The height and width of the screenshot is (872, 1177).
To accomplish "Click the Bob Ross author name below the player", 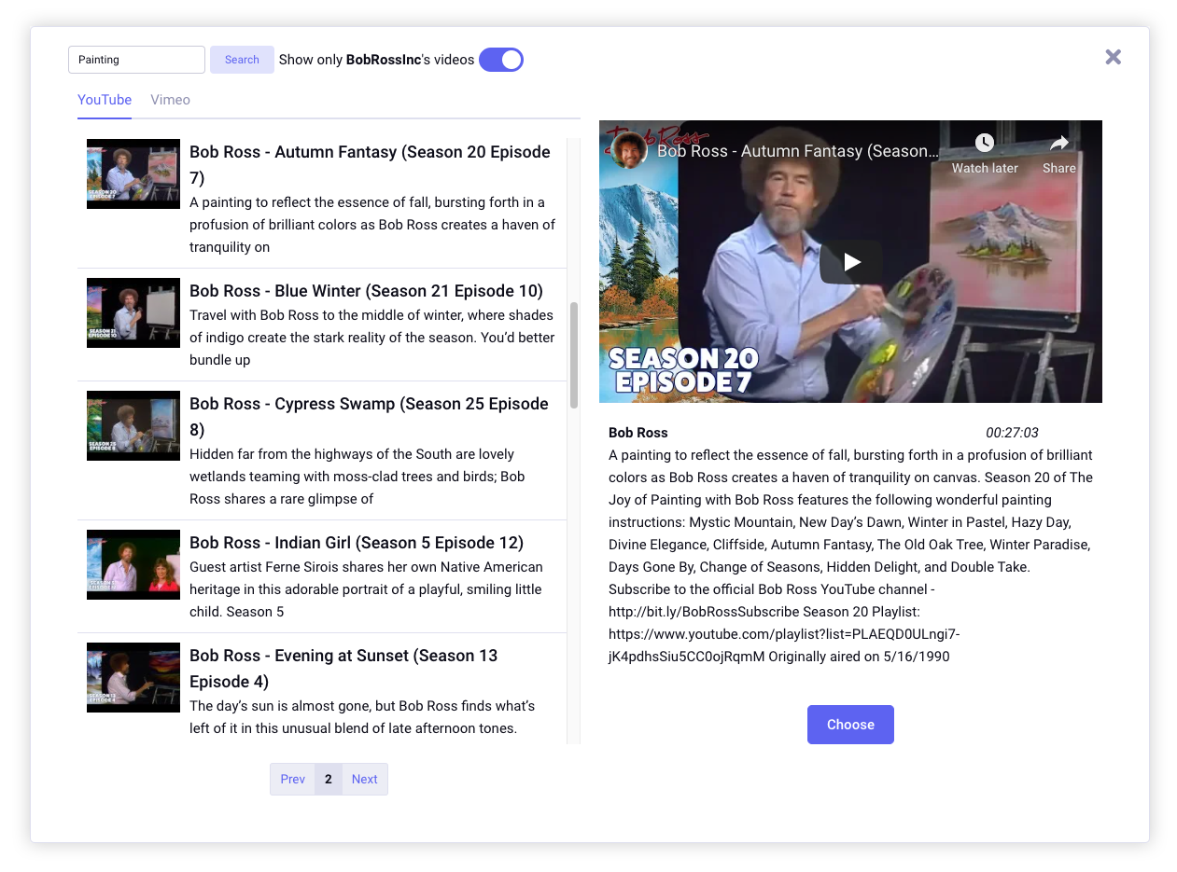I will coord(638,433).
